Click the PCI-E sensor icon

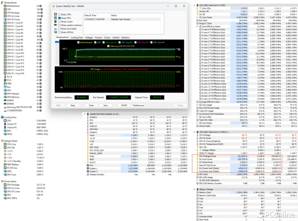point(5,77)
